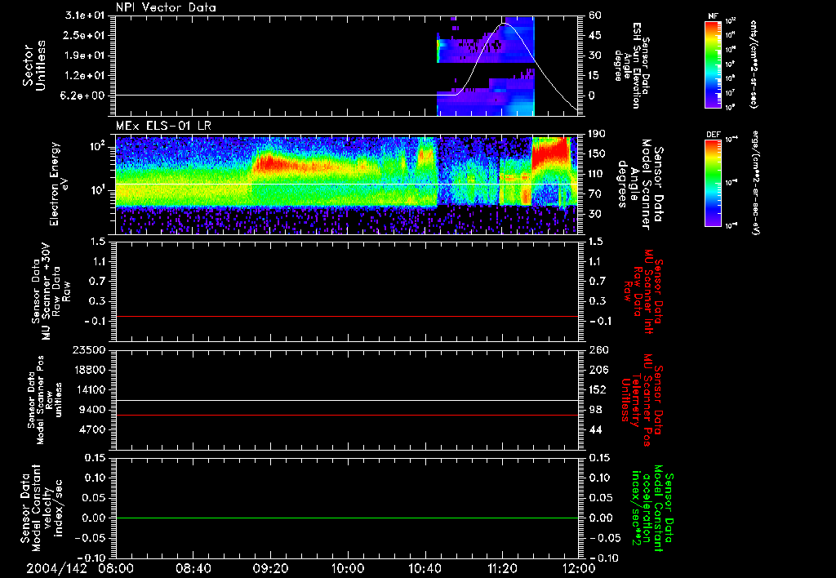Click the '152' telemetry tick label

(598, 389)
